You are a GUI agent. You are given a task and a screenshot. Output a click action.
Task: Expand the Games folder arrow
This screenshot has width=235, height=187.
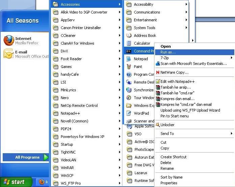tap(120, 66)
